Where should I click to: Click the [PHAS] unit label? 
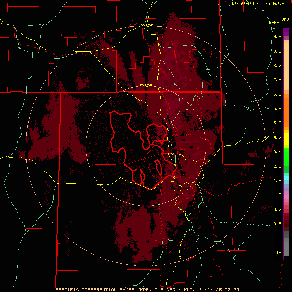[274, 22]
